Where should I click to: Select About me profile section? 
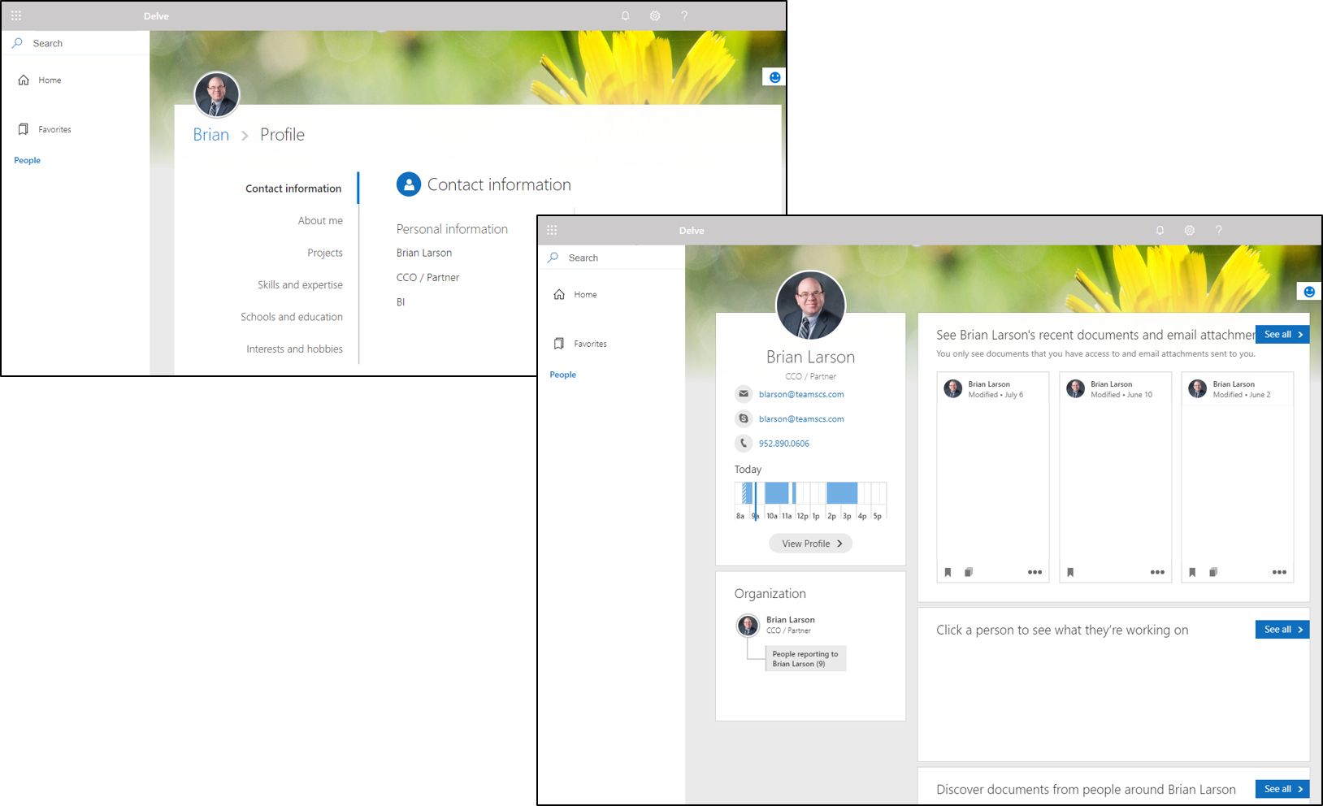point(320,220)
